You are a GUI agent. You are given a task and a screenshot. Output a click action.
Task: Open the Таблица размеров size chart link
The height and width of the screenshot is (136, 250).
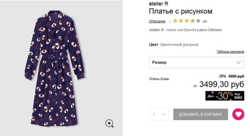pyautogui.click(x=230, y=52)
